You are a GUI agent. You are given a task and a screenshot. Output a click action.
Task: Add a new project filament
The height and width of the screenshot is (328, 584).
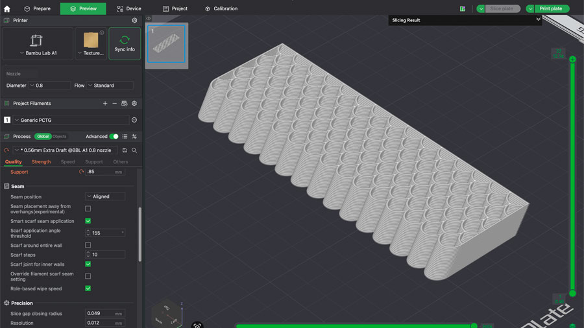[105, 103]
